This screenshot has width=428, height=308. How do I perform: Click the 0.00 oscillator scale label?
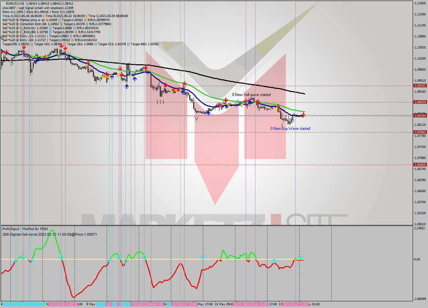coord(418,259)
